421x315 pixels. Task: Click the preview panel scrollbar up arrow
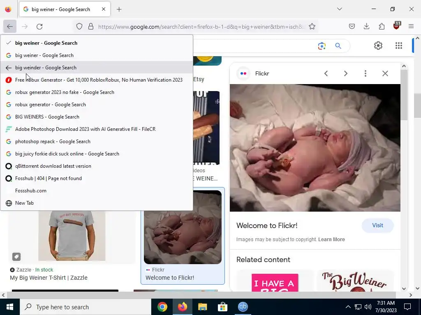404,66
